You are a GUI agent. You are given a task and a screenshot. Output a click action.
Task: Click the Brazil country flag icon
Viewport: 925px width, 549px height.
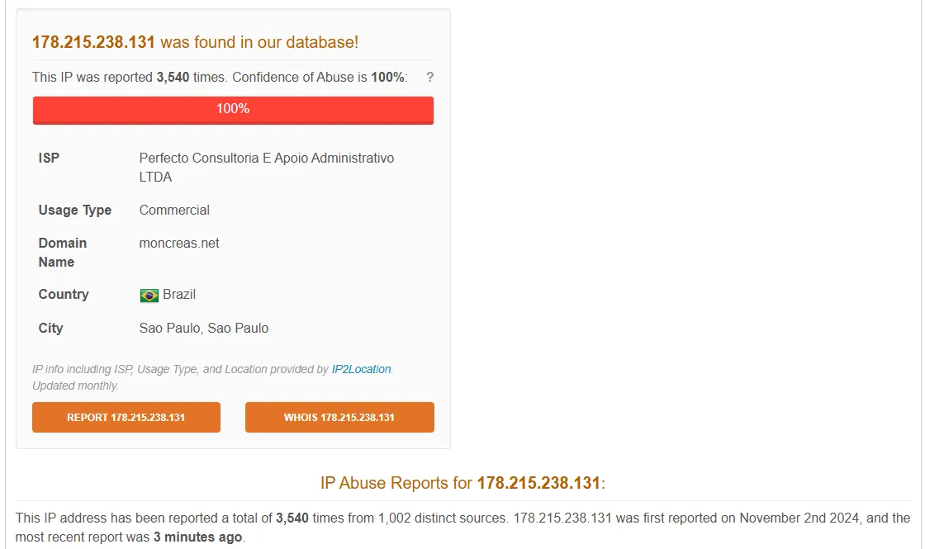[149, 294]
